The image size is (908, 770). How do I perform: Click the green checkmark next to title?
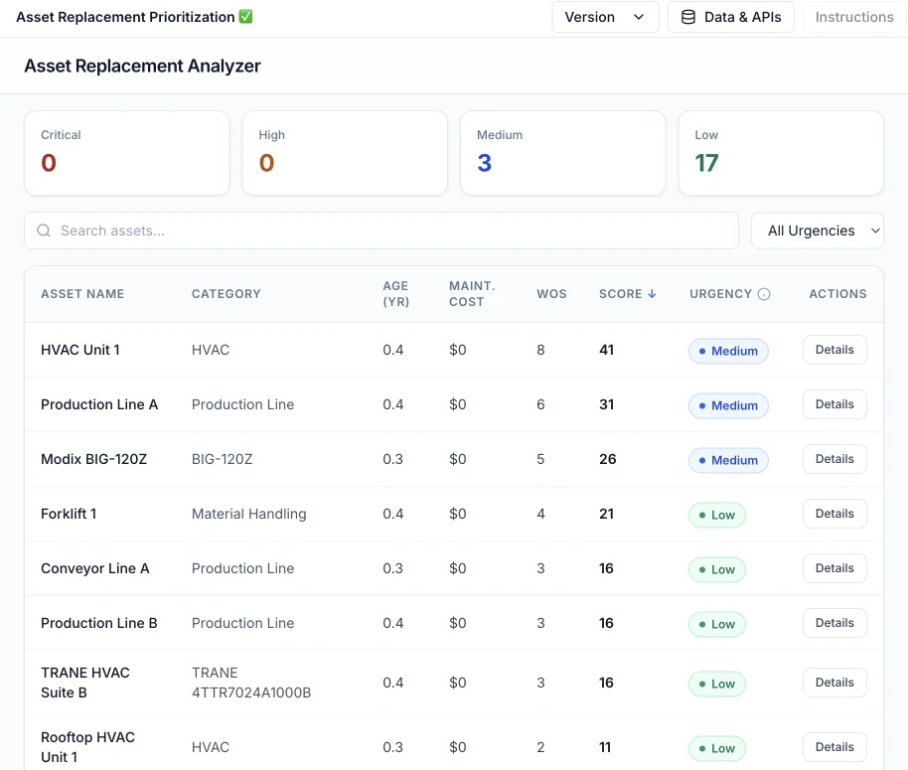pyautogui.click(x=246, y=17)
